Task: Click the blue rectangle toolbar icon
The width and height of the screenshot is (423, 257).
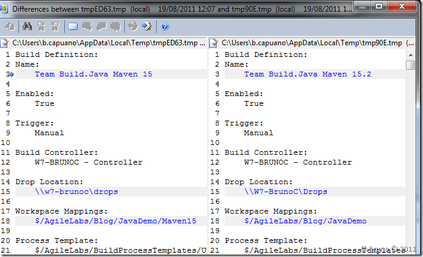Action: point(73,27)
